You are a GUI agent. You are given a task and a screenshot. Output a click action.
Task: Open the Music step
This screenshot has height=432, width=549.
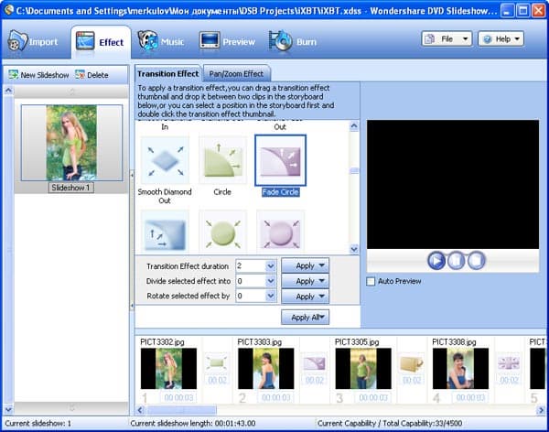pos(161,41)
